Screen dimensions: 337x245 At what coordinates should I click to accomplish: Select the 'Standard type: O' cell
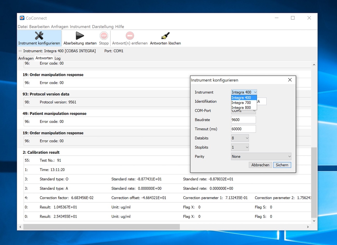pos(54,179)
